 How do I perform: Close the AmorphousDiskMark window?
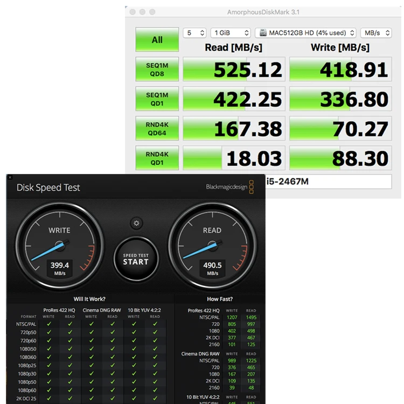click(x=133, y=12)
